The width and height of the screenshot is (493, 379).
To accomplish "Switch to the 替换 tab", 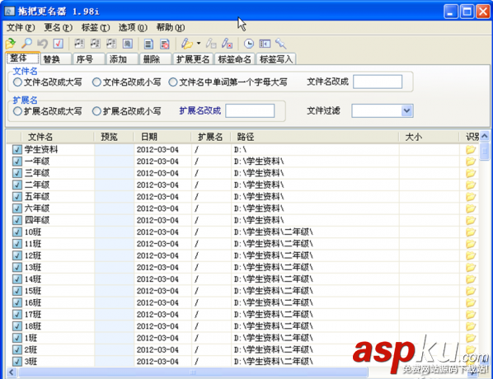I will [x=56, y=59].
